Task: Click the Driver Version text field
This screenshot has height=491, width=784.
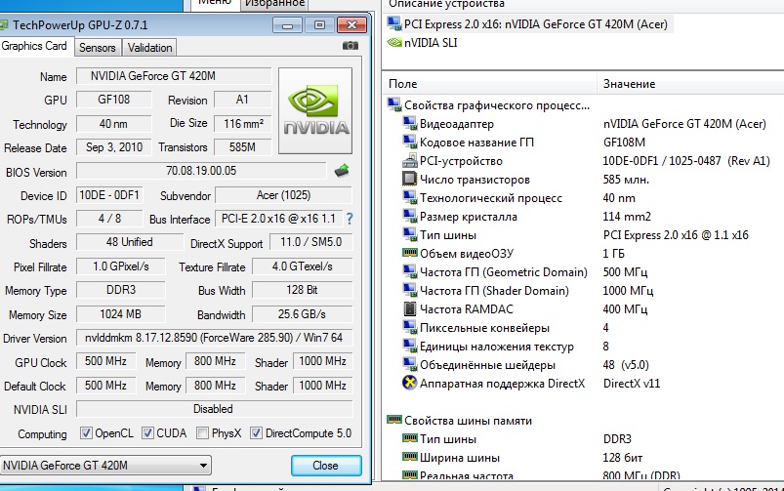Action: point(214,338)
